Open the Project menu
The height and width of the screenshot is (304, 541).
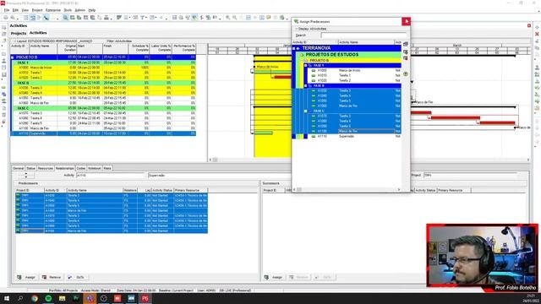pyautogui.click(x=37, y=10)
